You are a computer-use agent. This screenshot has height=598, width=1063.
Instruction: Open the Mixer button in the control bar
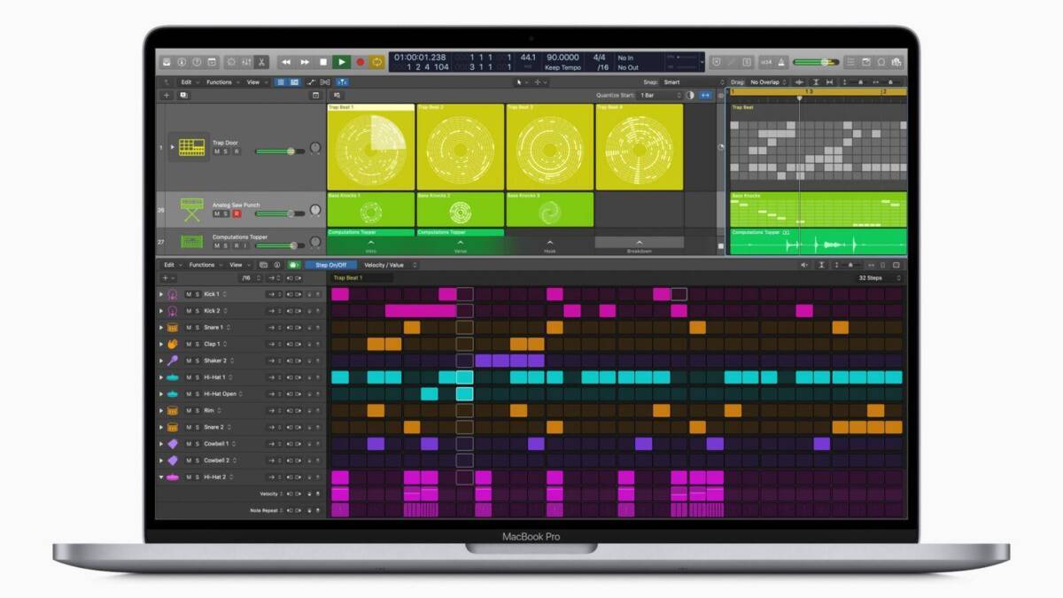pyautogui.click(x=246, y=62)
